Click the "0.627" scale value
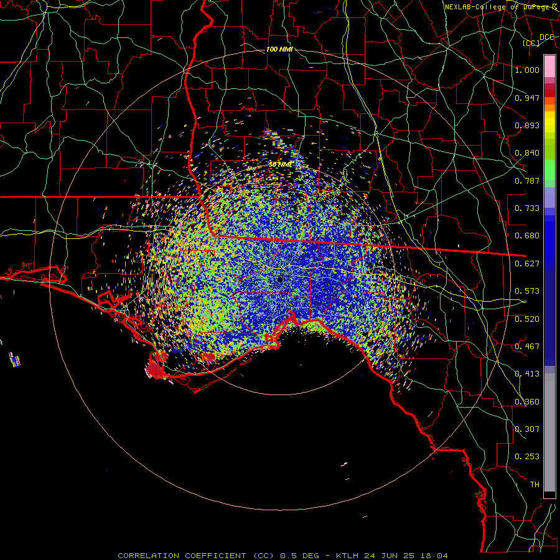The image size is (560, 560). (527, 264)
